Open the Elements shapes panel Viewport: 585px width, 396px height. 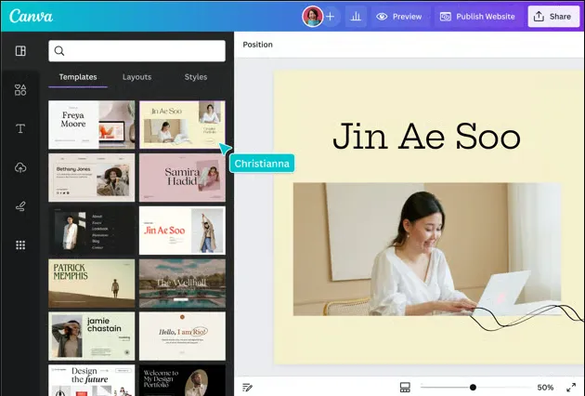[20, 89]
